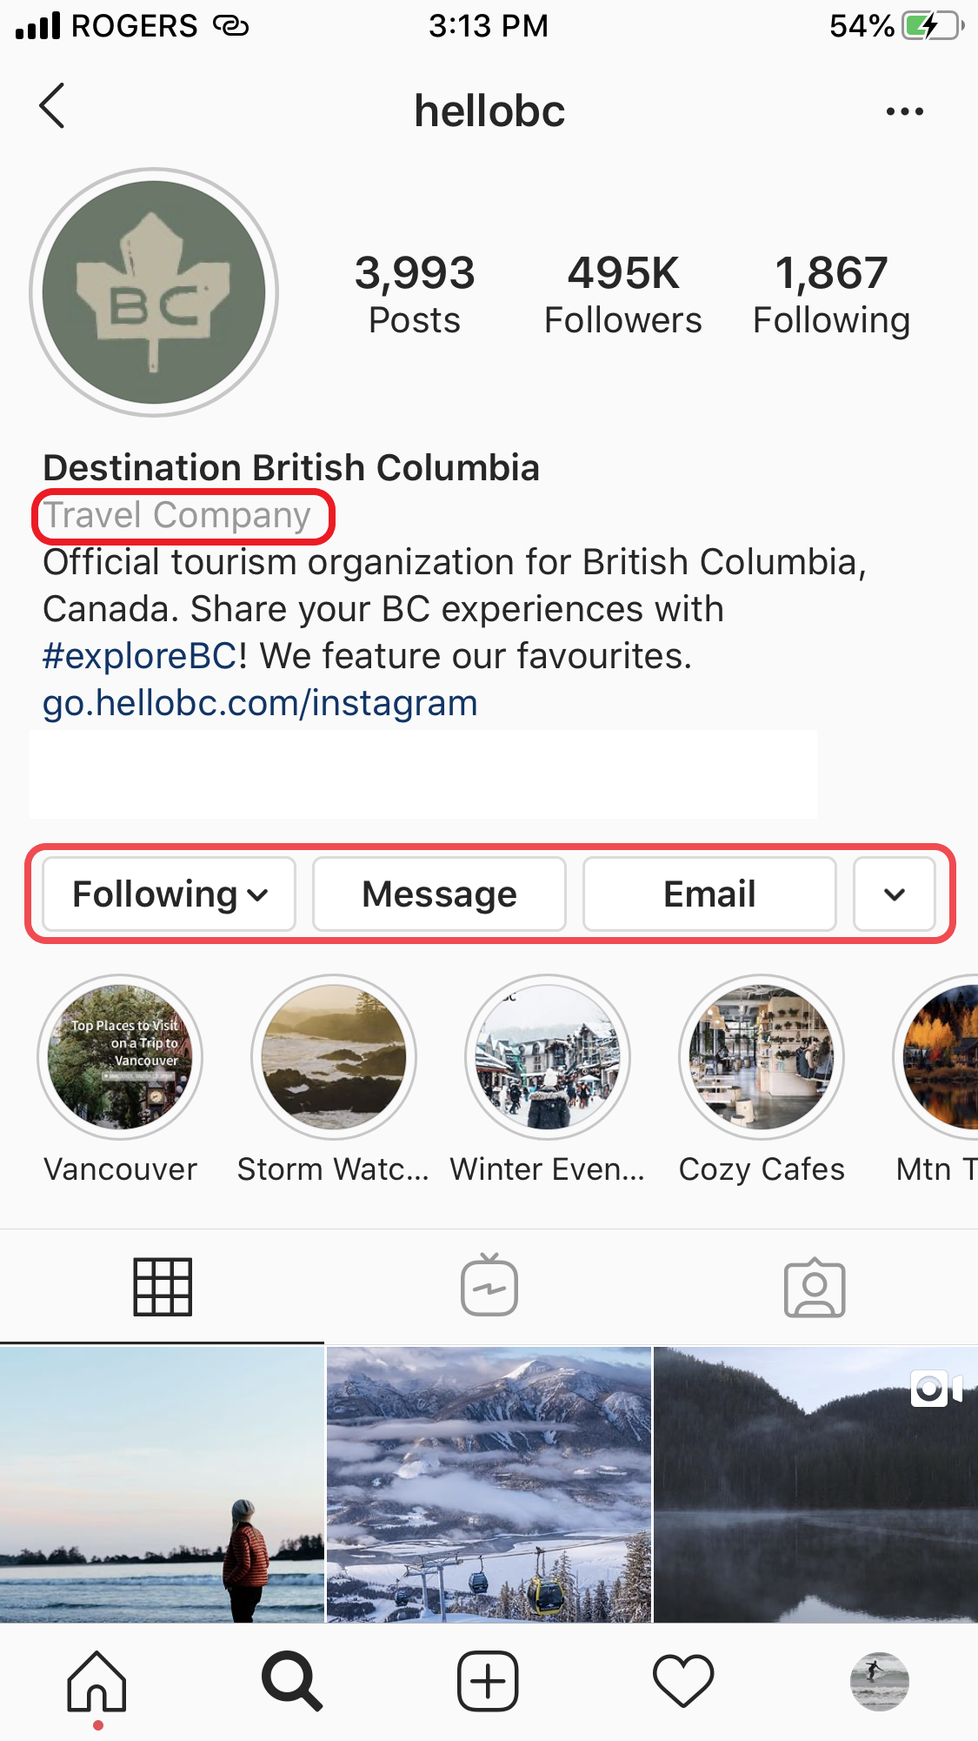The height and width of the screenshot is (1741, 978).
Task: Switch to the tagged photos tab
Action: point(815,1287)
